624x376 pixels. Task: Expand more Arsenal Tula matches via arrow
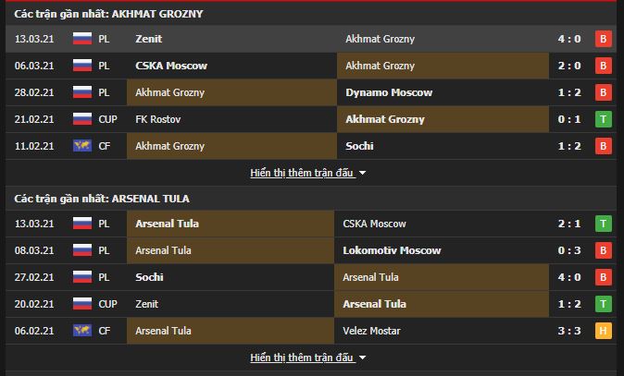tap(362, 358)
